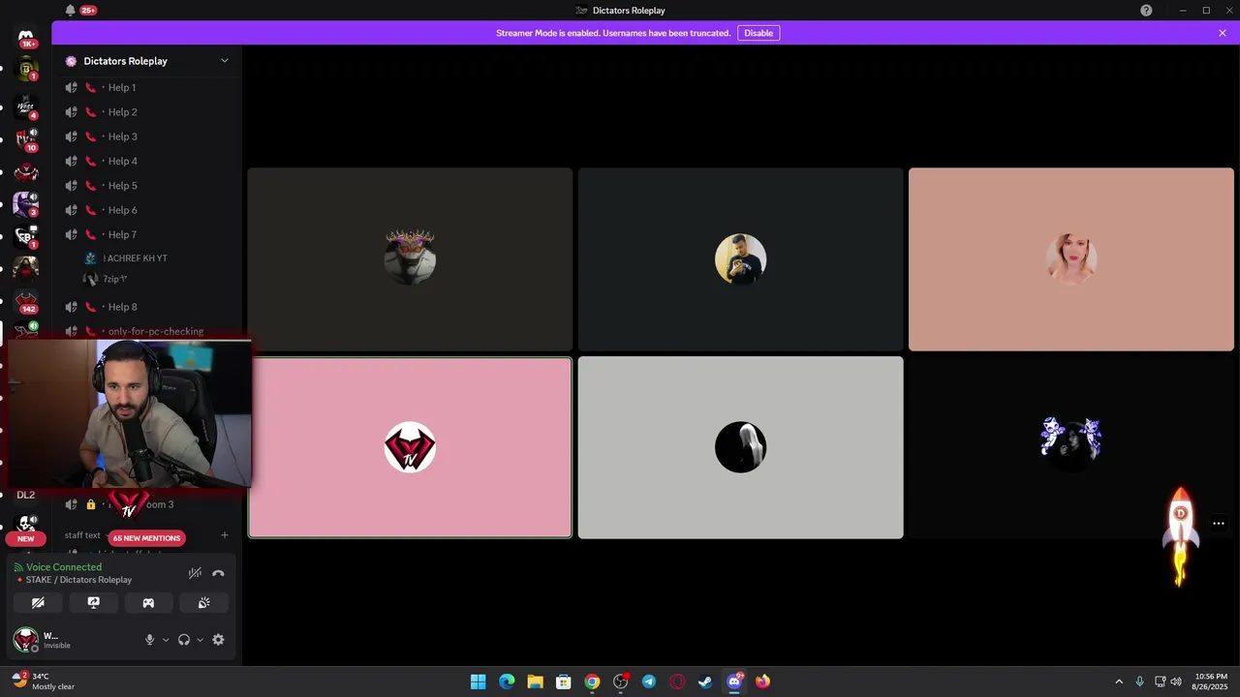Open output device options arrow
1240x697 pixels.
201,640
